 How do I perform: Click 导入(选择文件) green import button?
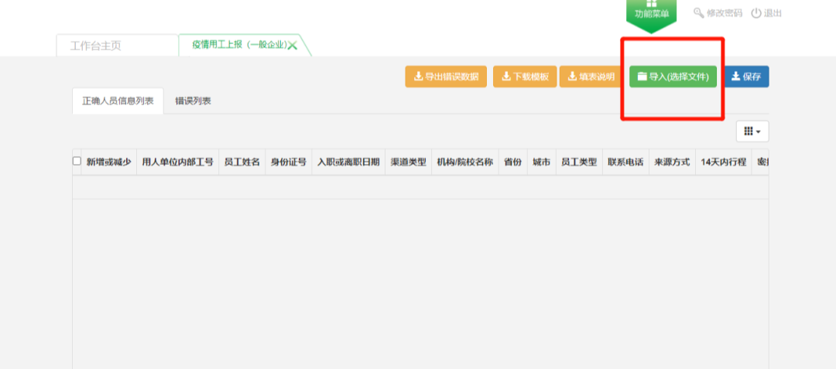click(x=673, y=77)
